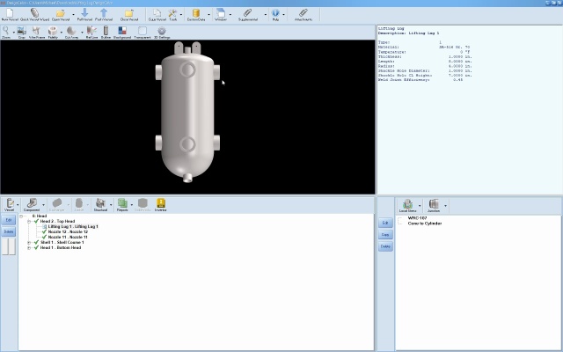Viewport: 563px width, 352px height.
Task: Open the Background color picker
Action: 121,32
